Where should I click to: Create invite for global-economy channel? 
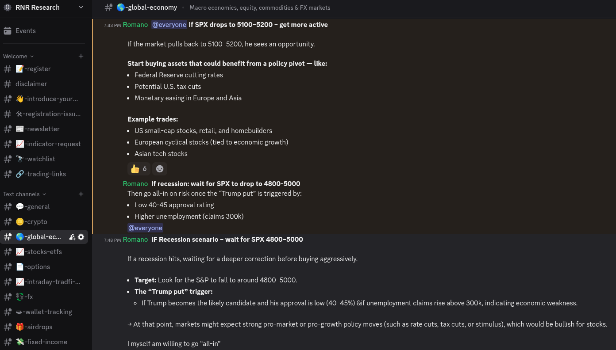[72, 237]
